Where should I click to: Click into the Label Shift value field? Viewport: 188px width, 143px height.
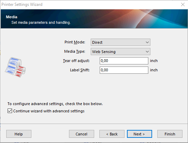click(x=124, y=70)
